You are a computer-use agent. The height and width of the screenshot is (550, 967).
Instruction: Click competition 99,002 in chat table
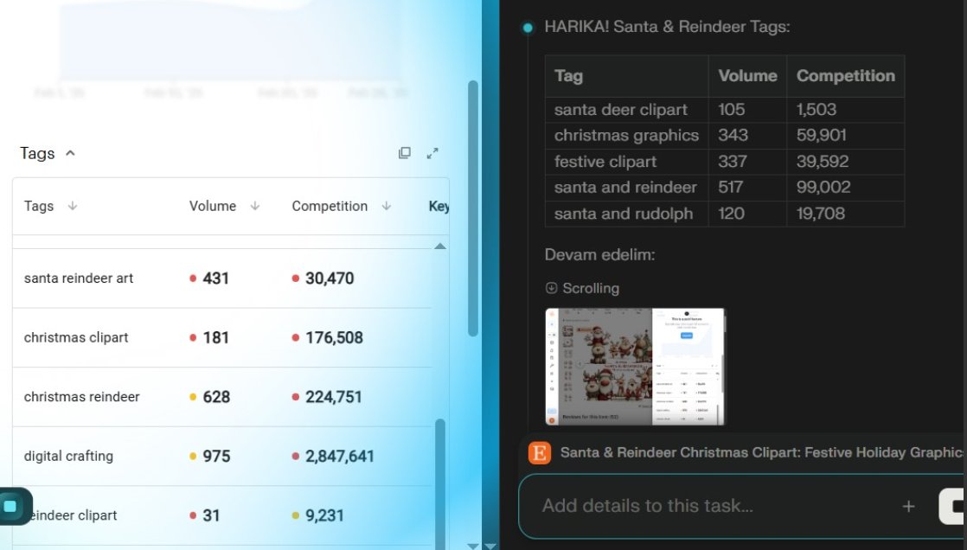pos(823,188)
